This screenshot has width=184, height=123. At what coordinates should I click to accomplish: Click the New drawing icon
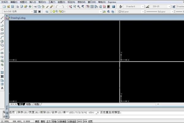click(4, 6)
